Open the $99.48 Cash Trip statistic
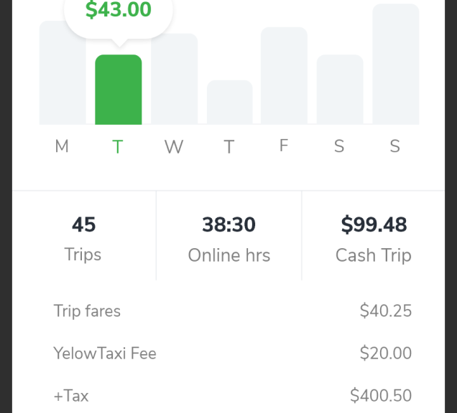This screenshot has height=413, width=457. click(x=374, y=236)
